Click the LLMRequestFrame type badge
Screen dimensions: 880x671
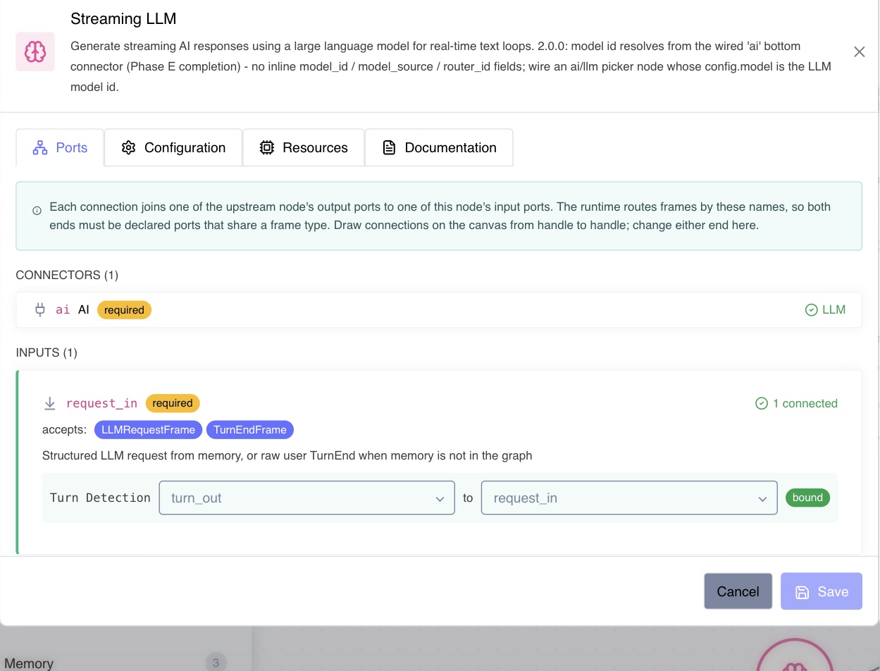148,430
